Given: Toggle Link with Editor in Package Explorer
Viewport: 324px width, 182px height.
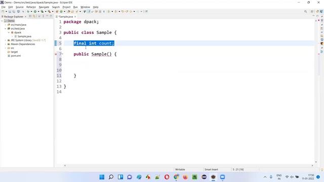Looking at the screenshot, I should pyautogui.click(x=34, y=16).
